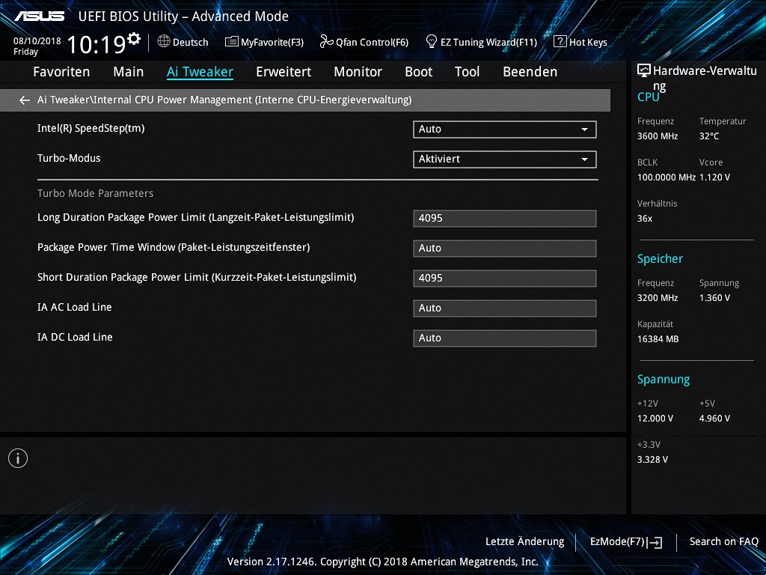Image resolution: width=766 pixels, height=575 pixels.
Task: Click the IA AC Load Line field
Action: (x=505, y=308)
